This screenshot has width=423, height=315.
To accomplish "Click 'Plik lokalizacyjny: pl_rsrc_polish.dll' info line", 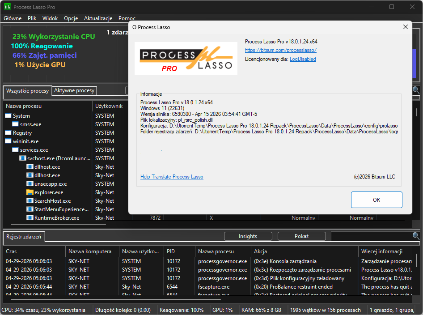I will click(x=177, y=120).
